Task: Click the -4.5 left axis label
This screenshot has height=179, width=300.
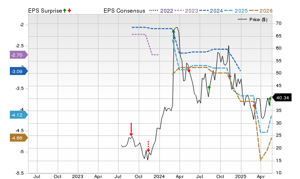Action: [x=19, y=131]
